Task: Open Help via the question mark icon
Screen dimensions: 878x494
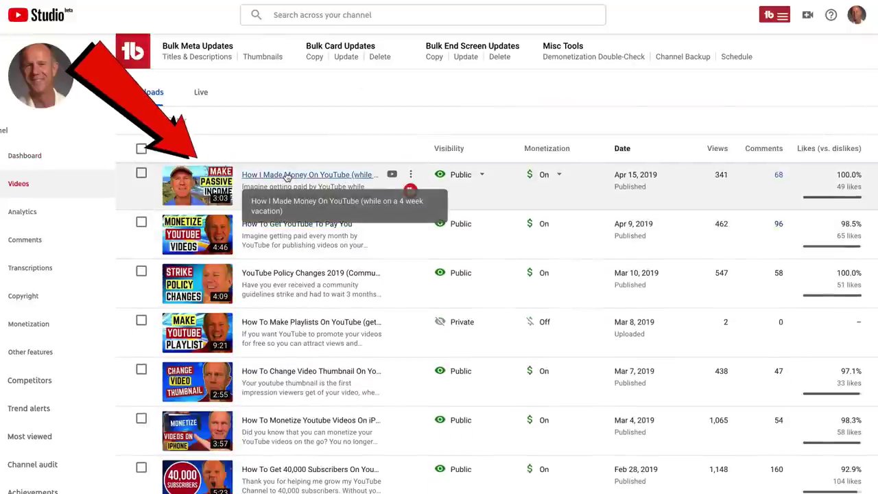Action: click(x=831, y=14)
